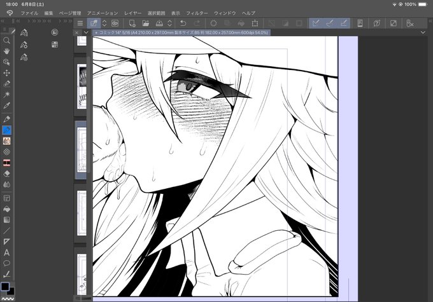The height and width of the screenshot is (302, 433).
Task: Click the Open file folder icon
Action: [146, 23]
